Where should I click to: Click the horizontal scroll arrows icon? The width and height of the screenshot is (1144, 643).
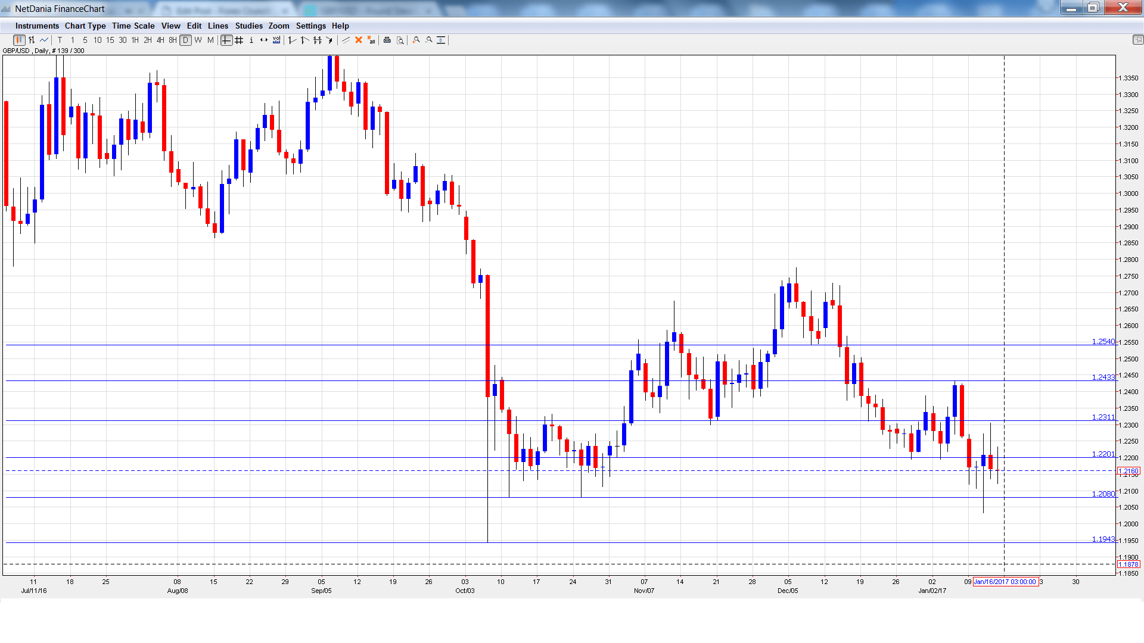(264, 40)
